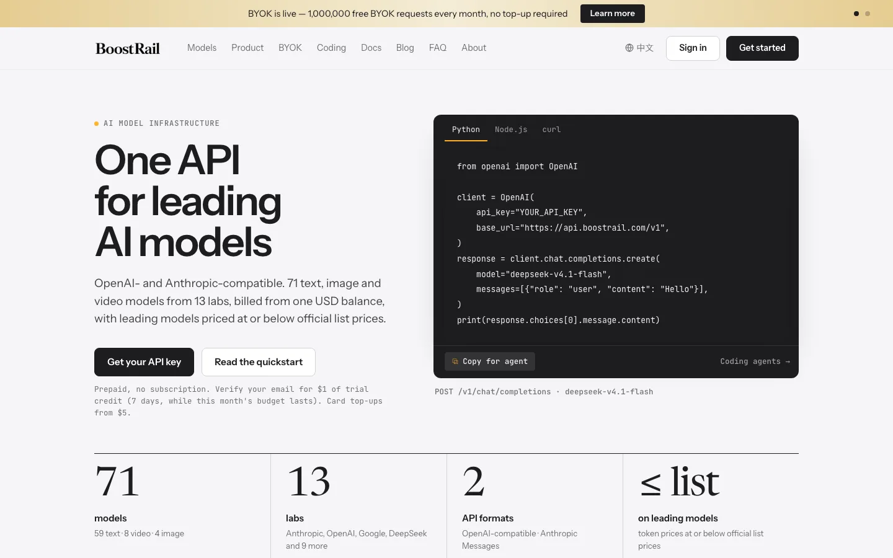Viewport: 893px width, 558px height.
Task: Open the About navigation link
Action: click(x=474, y=48)
